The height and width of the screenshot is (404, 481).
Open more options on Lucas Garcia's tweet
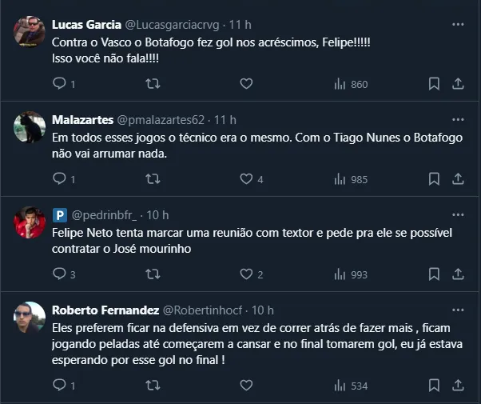point(457,24)
